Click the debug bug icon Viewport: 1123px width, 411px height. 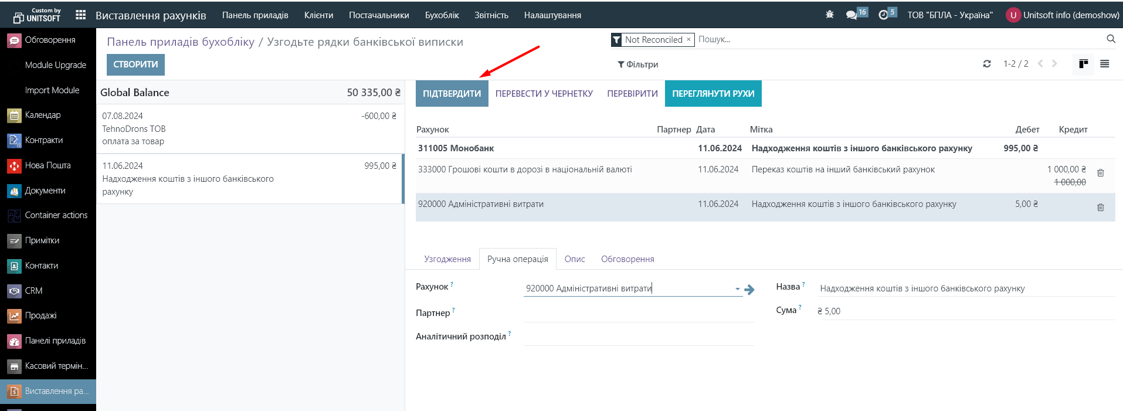[x=829, y=15]
